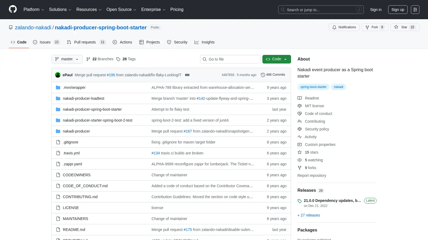Image resolution: width=428 pixels, height=240 pixels.
Task: Click the pulse icon beside Activity
Action: (x=300, y=137)
